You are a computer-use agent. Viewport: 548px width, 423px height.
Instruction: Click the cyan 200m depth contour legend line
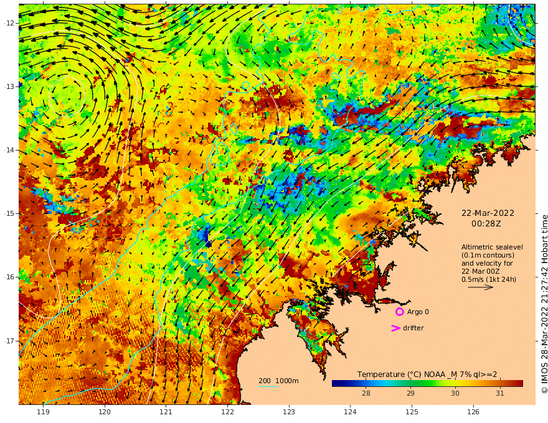pyautogui.click(x=268, y=386)
